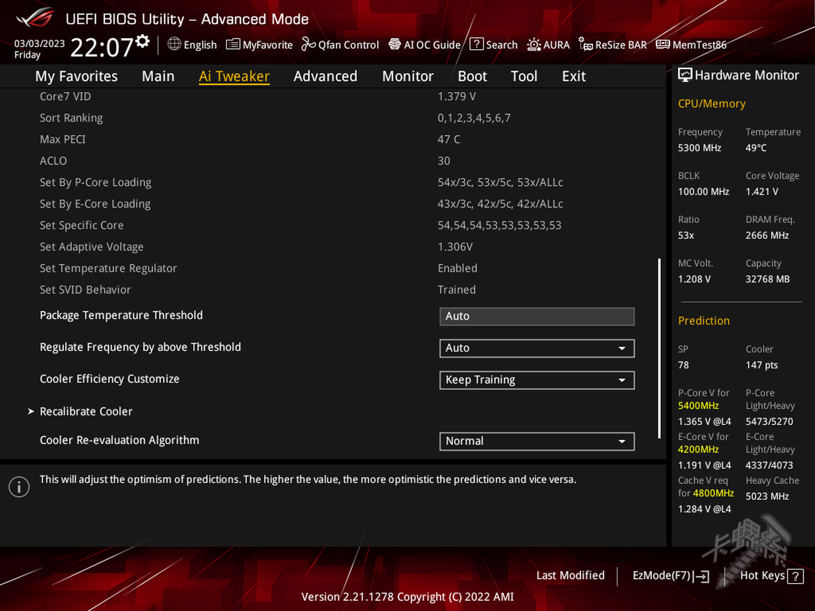Screen dimensions: 815x611
Task: Open AURA lighting settings
Action: pyautogui.click(x=534, y=44)
